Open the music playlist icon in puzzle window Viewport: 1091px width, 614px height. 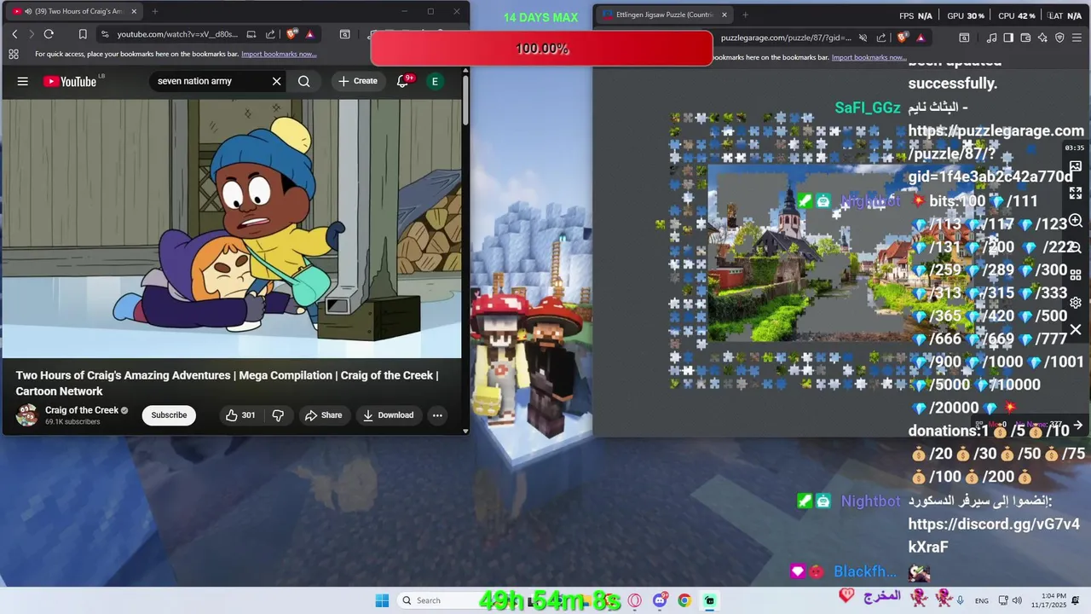click(991, 38)
